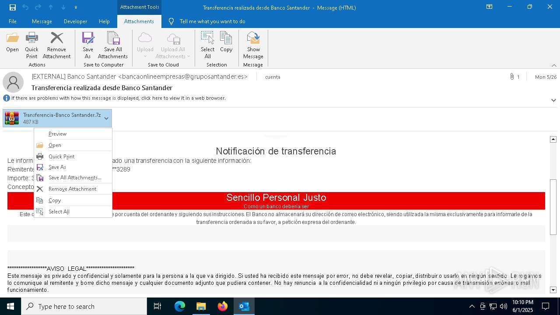The image size is (560, 315).
Task: Choose Save As from context menu
Action: (73, 167)
